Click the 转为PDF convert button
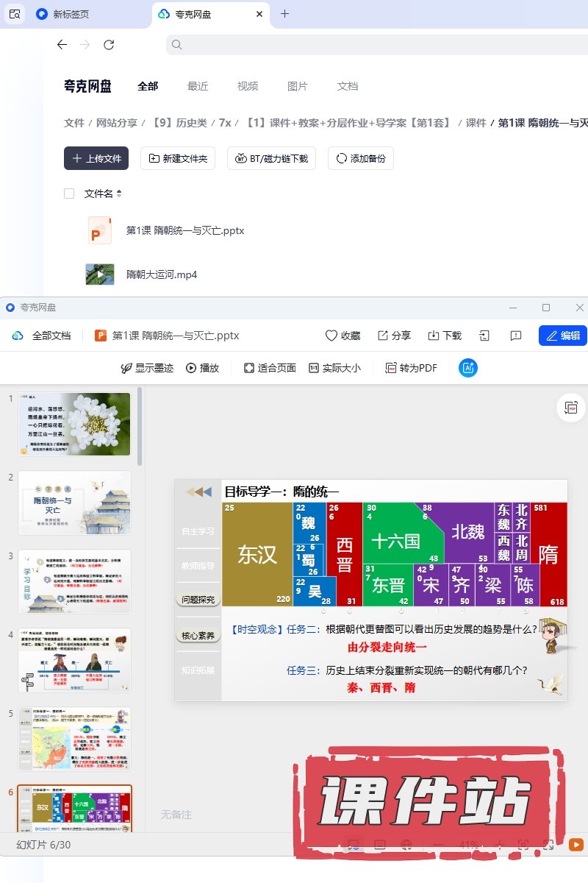Screen dimensions: 588x883 [411, 368]
